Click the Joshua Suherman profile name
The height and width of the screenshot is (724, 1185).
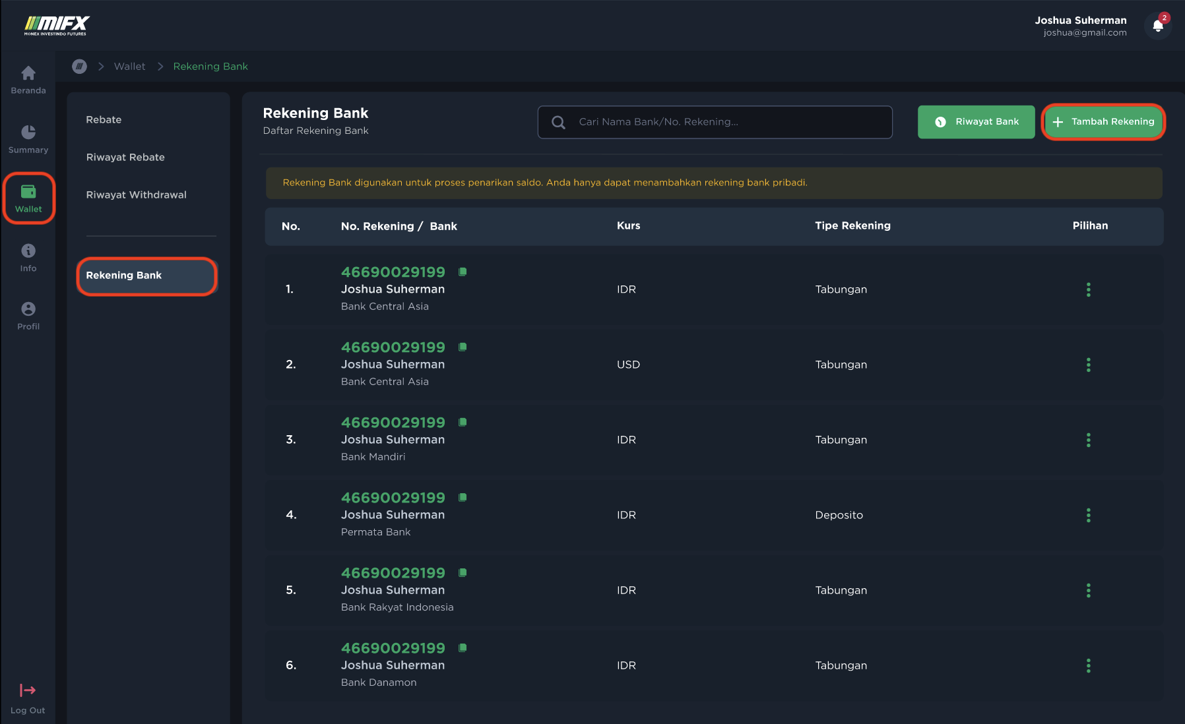pyautogui.click(x=1081, y=20)
